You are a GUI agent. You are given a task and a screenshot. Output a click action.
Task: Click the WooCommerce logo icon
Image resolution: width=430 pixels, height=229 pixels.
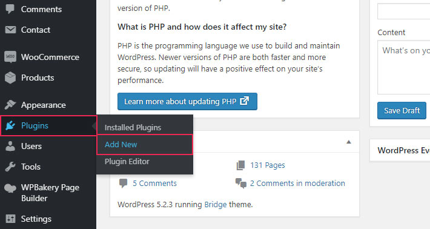(x=10, y=57)
